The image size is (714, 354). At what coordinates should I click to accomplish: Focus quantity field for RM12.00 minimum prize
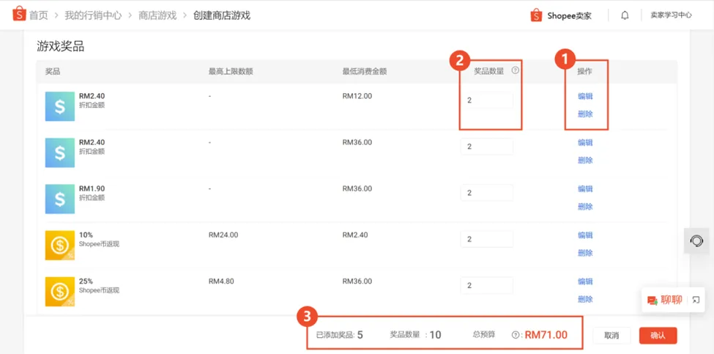point(487,100)
